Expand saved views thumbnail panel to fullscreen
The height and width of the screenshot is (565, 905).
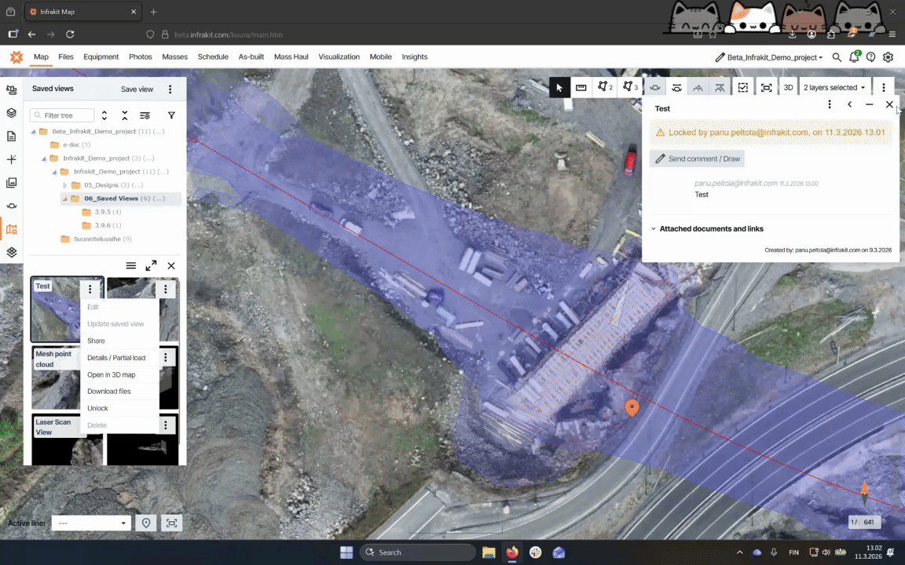coord(151,266)
